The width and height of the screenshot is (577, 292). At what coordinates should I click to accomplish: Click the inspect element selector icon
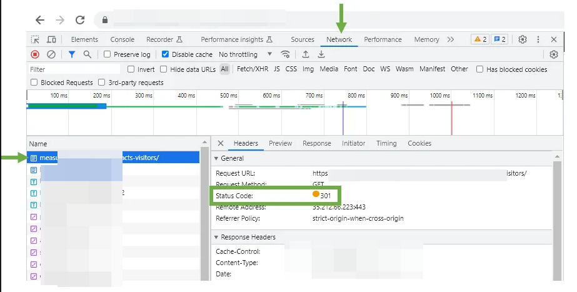tap(35, 39)
